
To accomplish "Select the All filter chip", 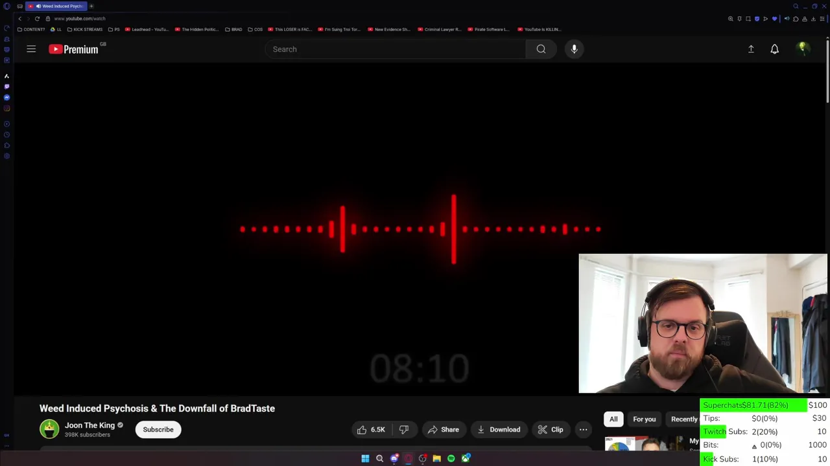I will pyautogui.click(x=613, y=419).
